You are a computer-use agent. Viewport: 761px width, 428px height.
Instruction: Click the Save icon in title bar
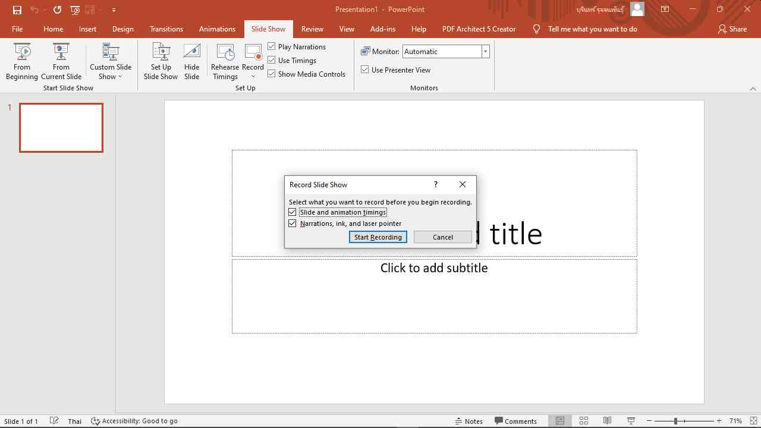point(17,10)
